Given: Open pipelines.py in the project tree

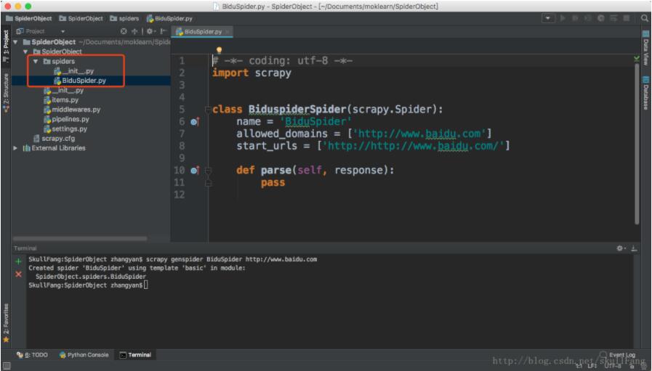Looking at the screenshot, I should click(67, 119).
